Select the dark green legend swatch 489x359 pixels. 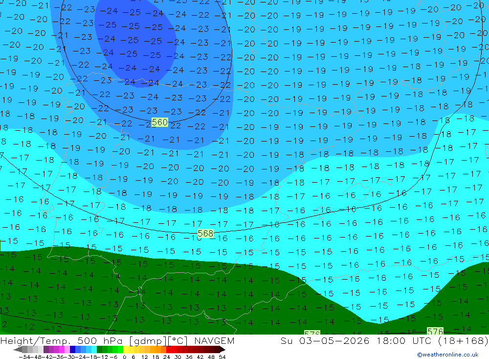(x=99, y=349)
